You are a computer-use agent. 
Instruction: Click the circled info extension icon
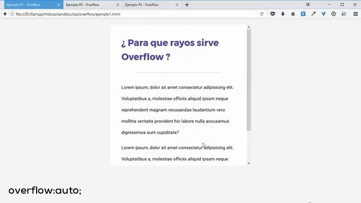(333, 14)
